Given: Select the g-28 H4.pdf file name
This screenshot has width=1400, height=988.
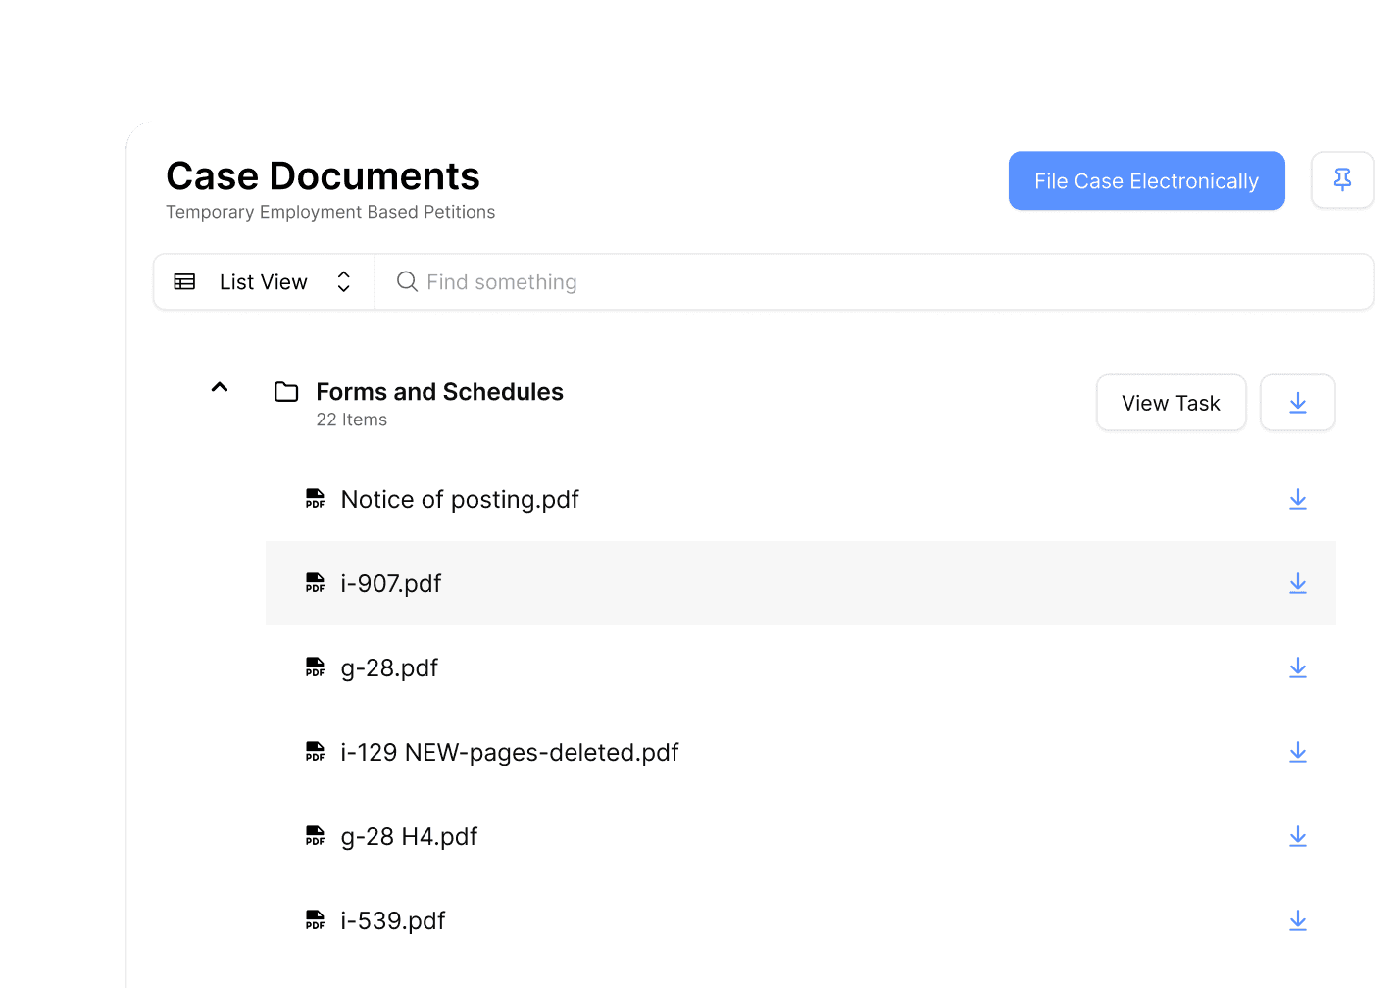Looking at the screenshot, I should tap(409, 837).
